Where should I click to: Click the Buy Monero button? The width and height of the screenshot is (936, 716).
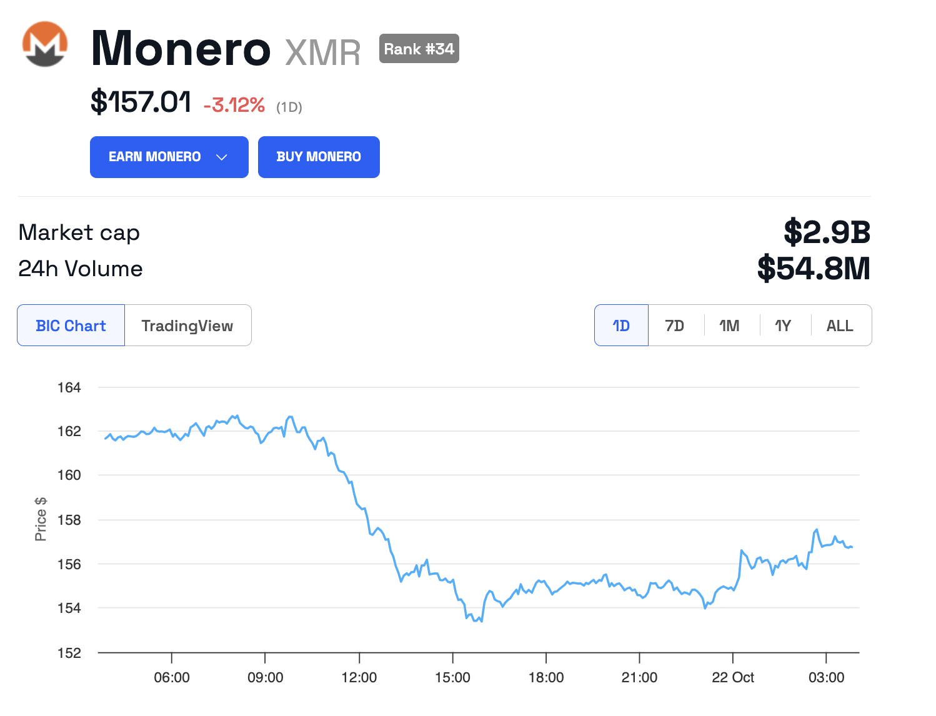click(x=319, y=157)
